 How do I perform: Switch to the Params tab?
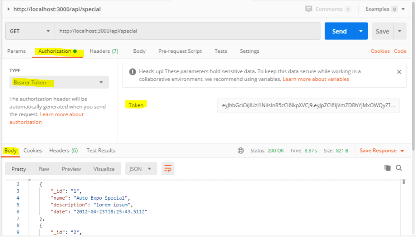pos(17,51)
